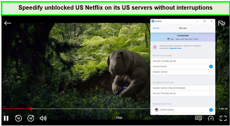Click the red playback position knob
Screen dimensions: 230x126
31,108
